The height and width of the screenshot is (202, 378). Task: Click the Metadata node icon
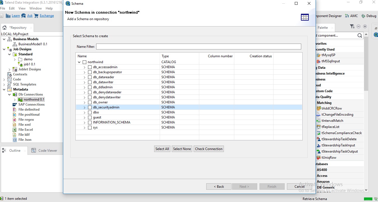pos(9,89)
